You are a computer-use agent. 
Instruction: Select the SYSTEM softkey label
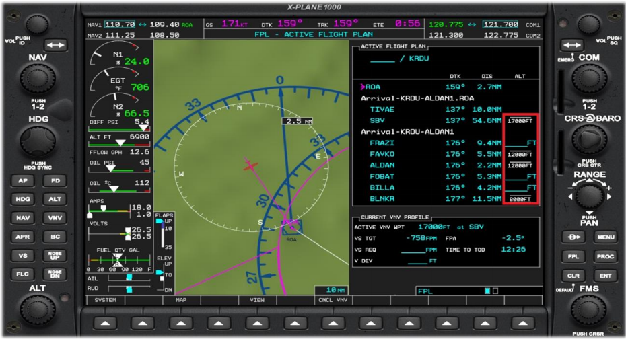click(x=106, y=300)
